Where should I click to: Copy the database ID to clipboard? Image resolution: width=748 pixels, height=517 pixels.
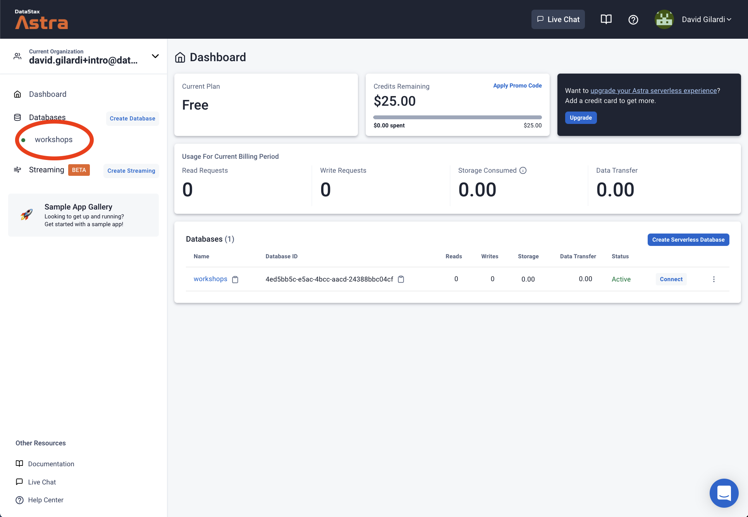[401, 279]
